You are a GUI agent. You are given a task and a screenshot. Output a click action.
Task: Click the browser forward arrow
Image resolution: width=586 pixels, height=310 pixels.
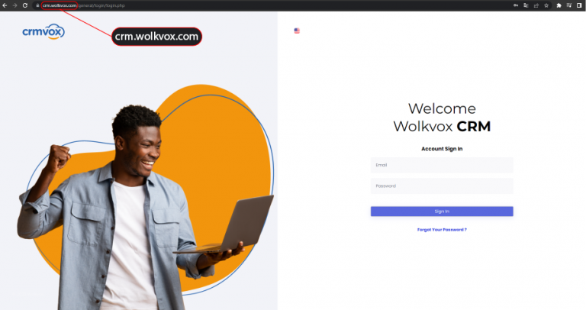tap(15, 5)
